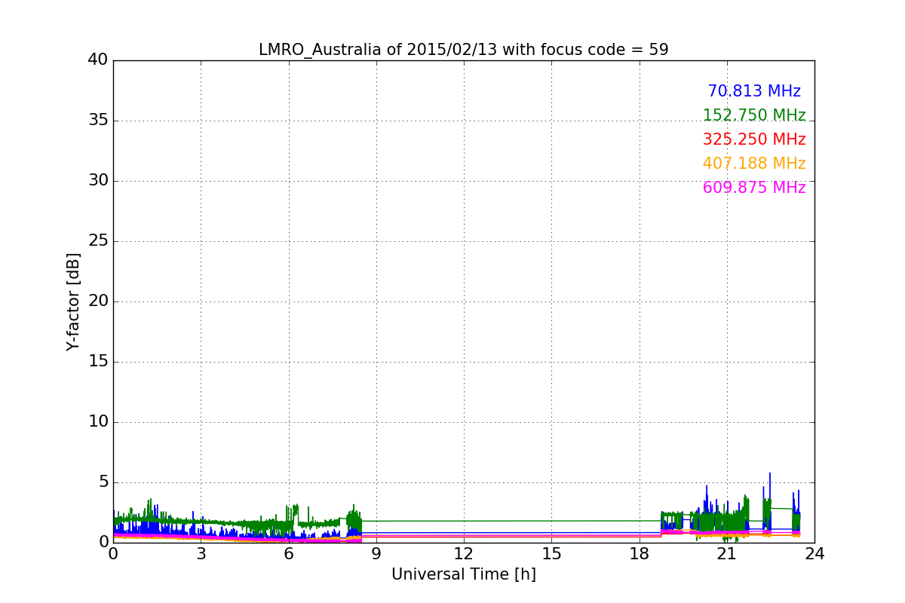Click the 9 tick on the x-axis

[376, 554]
